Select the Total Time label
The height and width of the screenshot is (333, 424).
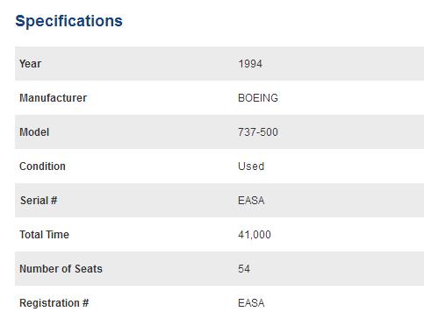click(44, 235)
